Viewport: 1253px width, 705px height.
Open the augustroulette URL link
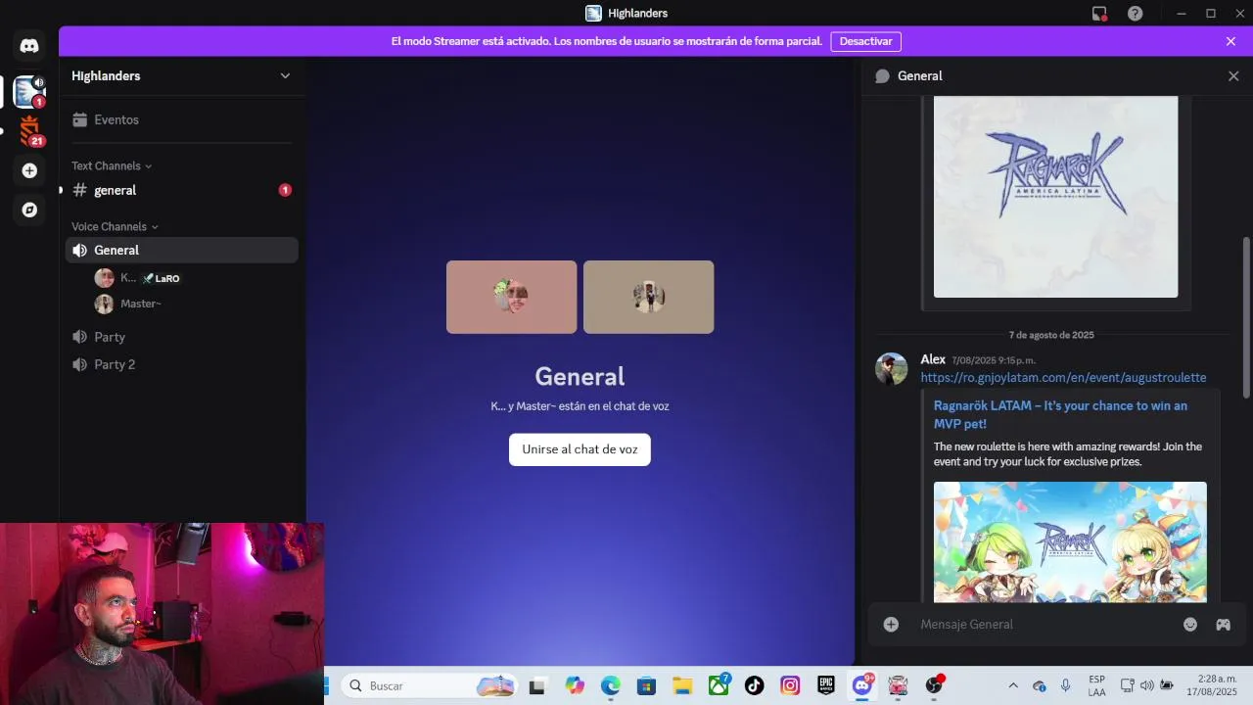click(x=1063, y=378)
